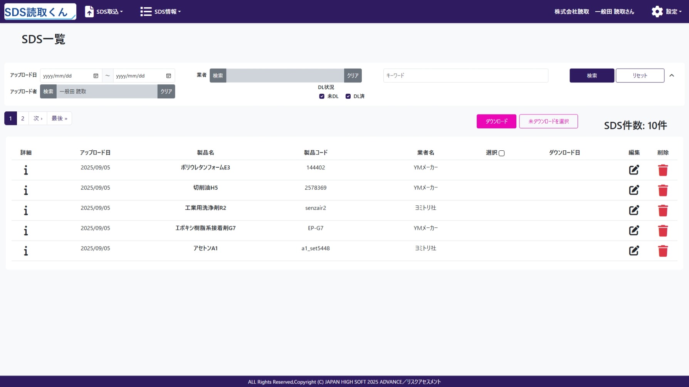Image resolution: width=689 pixels, height=387 pixels.
Task: Uncheck the 未DL status checkbox
Action: tap(322, 96)
